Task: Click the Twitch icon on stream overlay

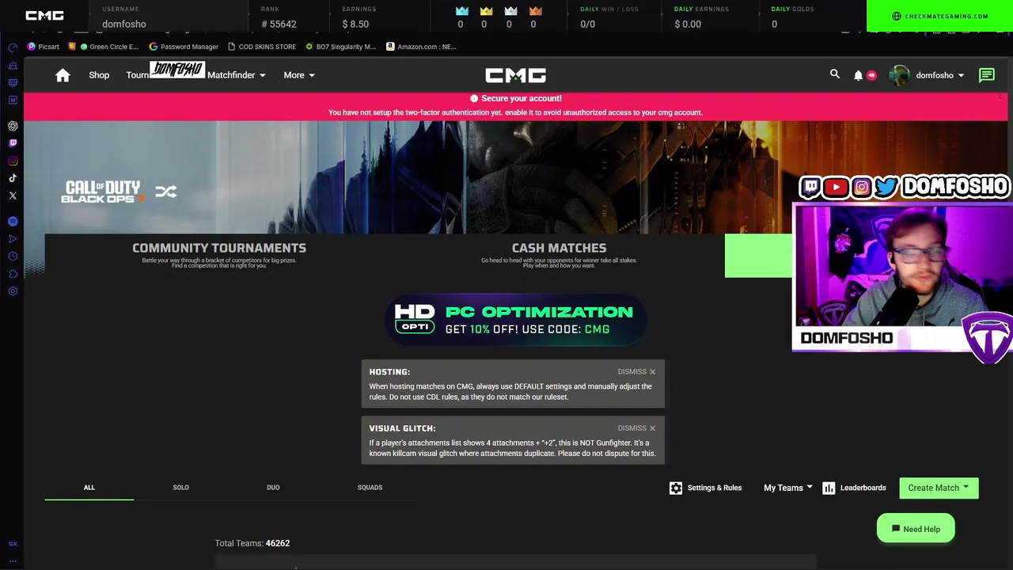Action: click(x=810, y=187)
